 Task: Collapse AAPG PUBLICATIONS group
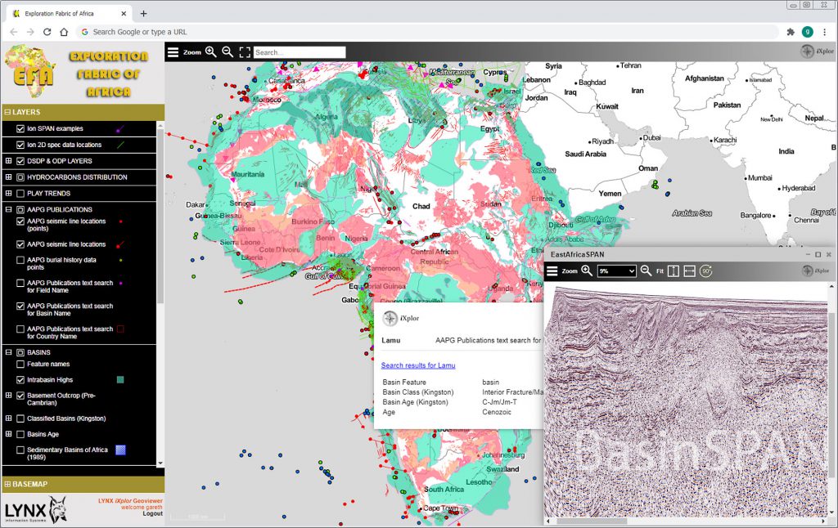[x=8, y=209]
